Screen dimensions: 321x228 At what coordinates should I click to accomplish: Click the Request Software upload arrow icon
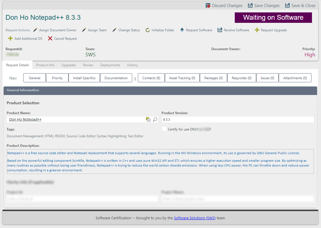182,30
